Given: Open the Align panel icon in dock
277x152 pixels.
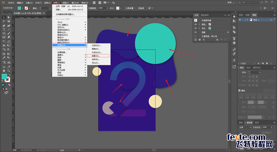Looking at the screenshot, I should pos(234,27).
